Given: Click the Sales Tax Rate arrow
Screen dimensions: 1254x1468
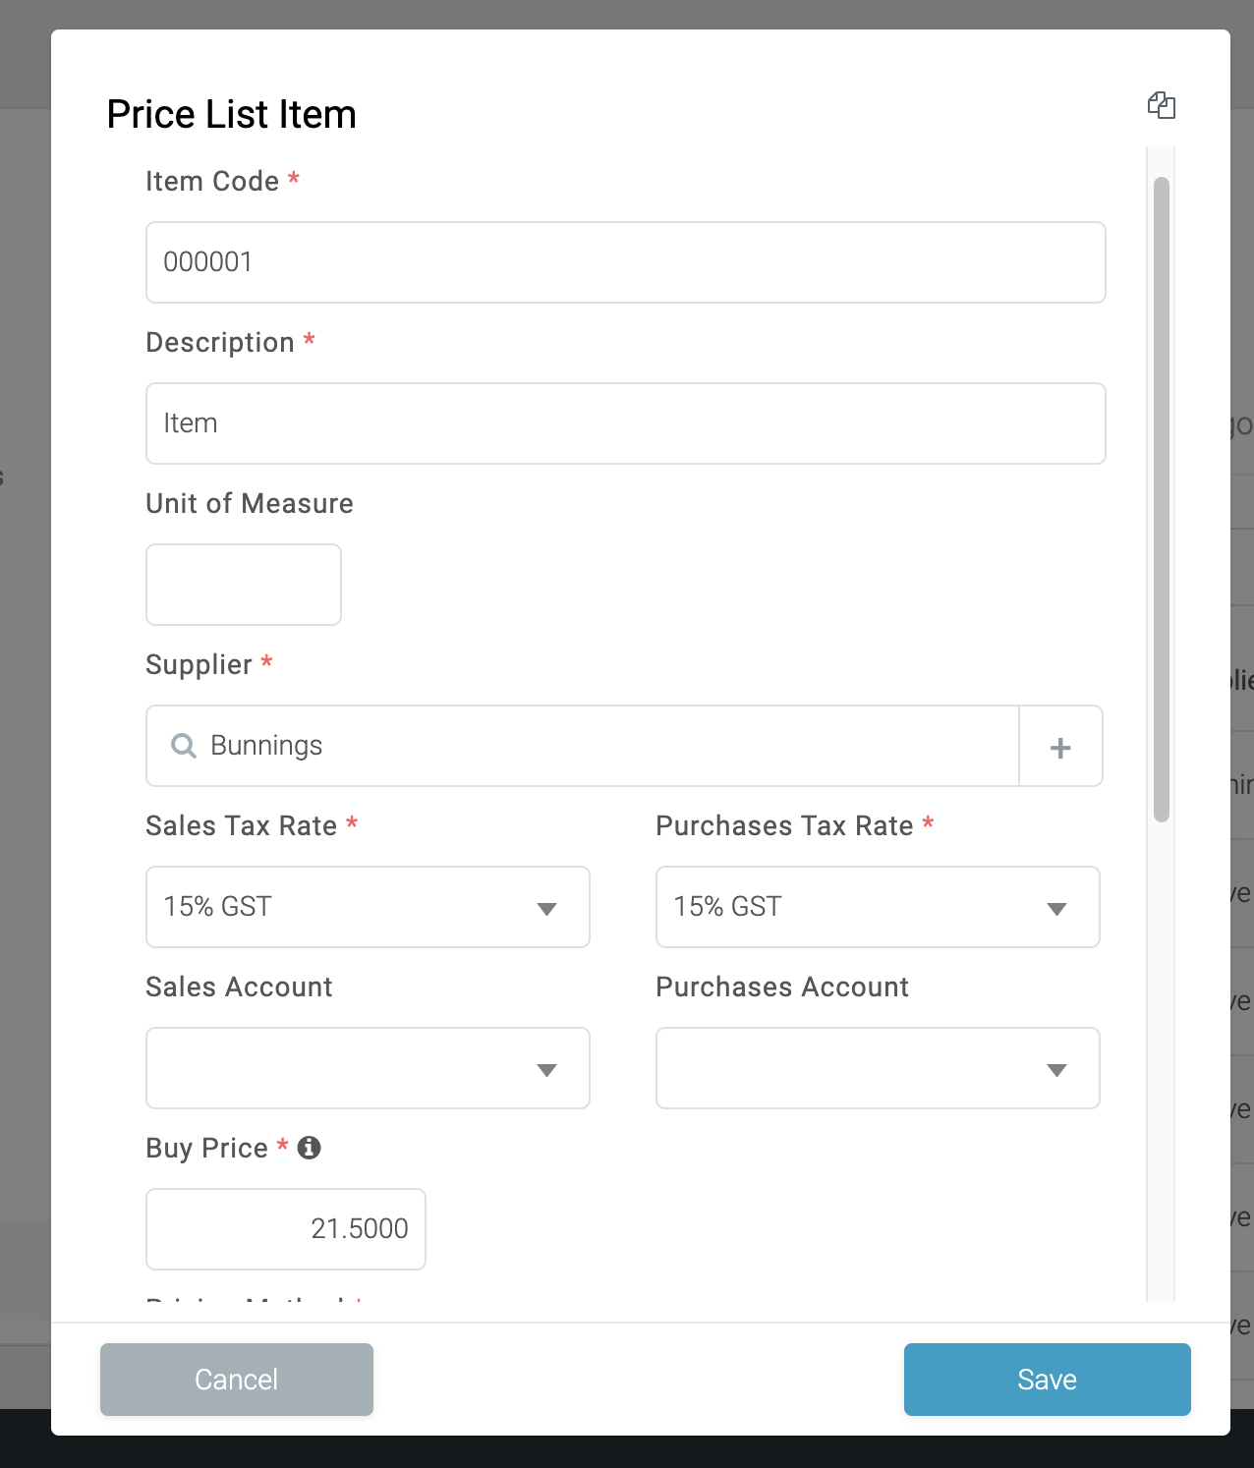Looking at the screenshot, I should point(547,909).
